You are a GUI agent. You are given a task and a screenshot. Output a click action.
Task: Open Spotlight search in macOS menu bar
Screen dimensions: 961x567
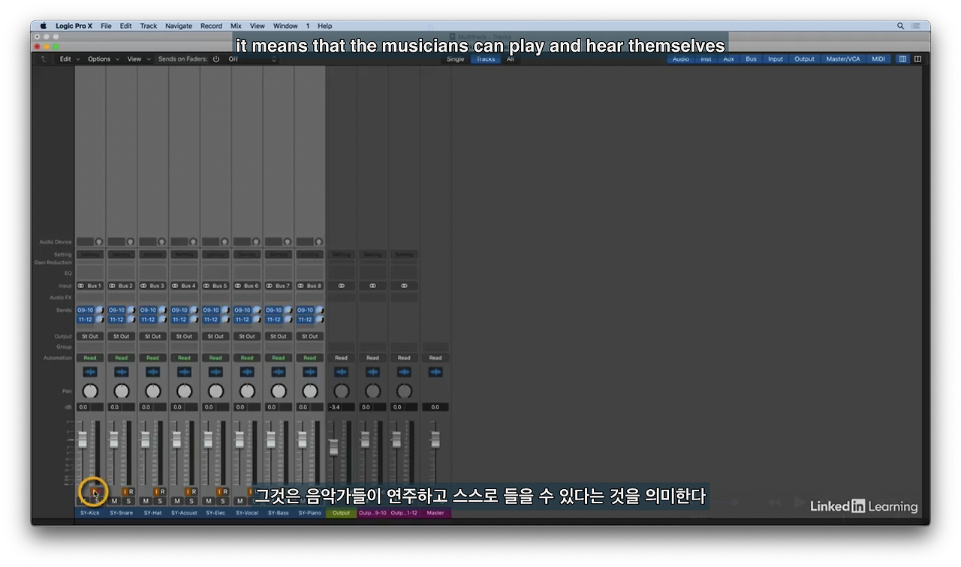pos(901,25)
